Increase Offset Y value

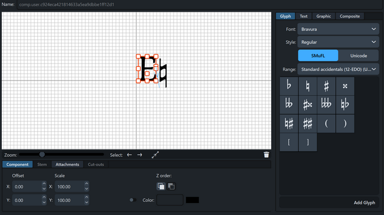coord(44,197)
